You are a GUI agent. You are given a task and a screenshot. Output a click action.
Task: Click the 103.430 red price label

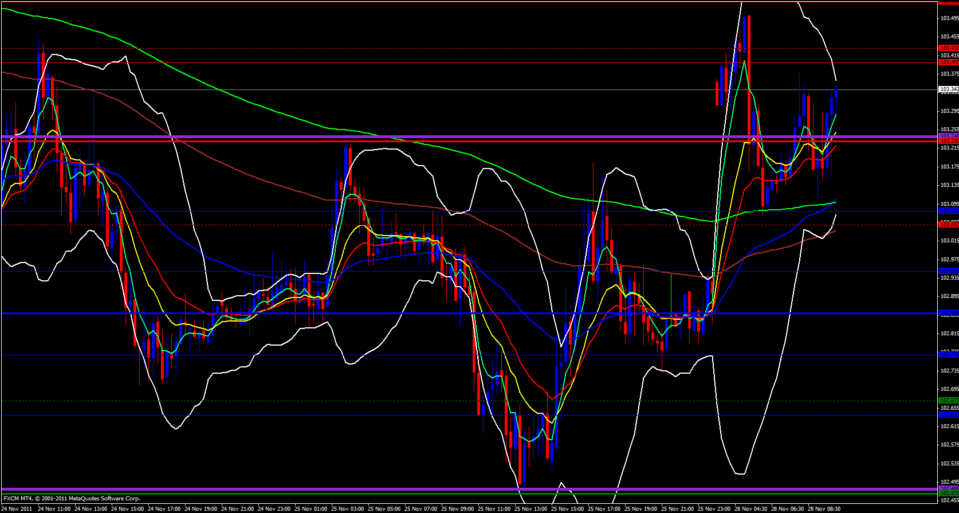[x=948, y=48]
